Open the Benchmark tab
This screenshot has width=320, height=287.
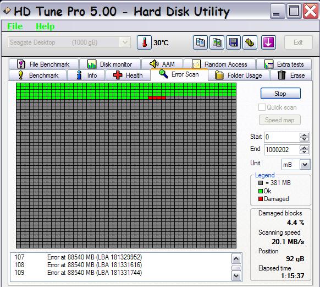[38, 75]
